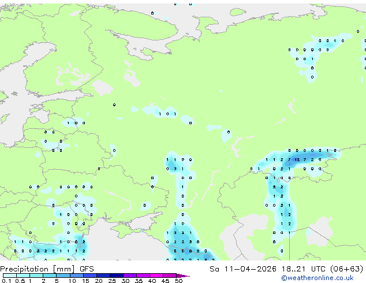Click the '0.1' legend scale label

[6, 281]
